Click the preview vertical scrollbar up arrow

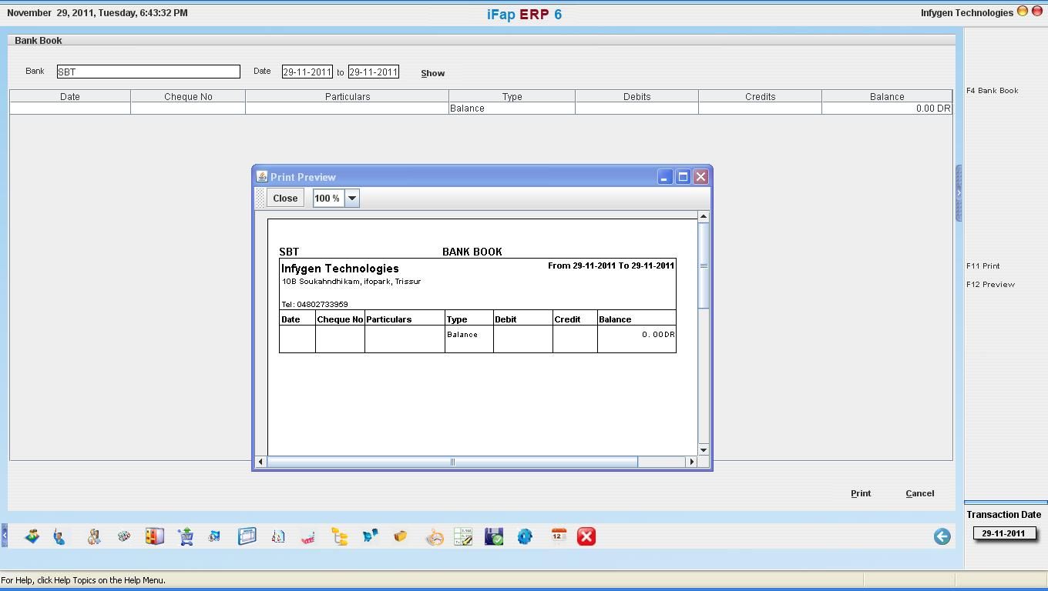(x=703, y=216)
